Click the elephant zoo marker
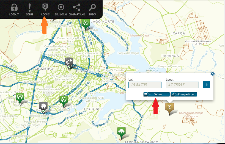 (x=43, y=106)
